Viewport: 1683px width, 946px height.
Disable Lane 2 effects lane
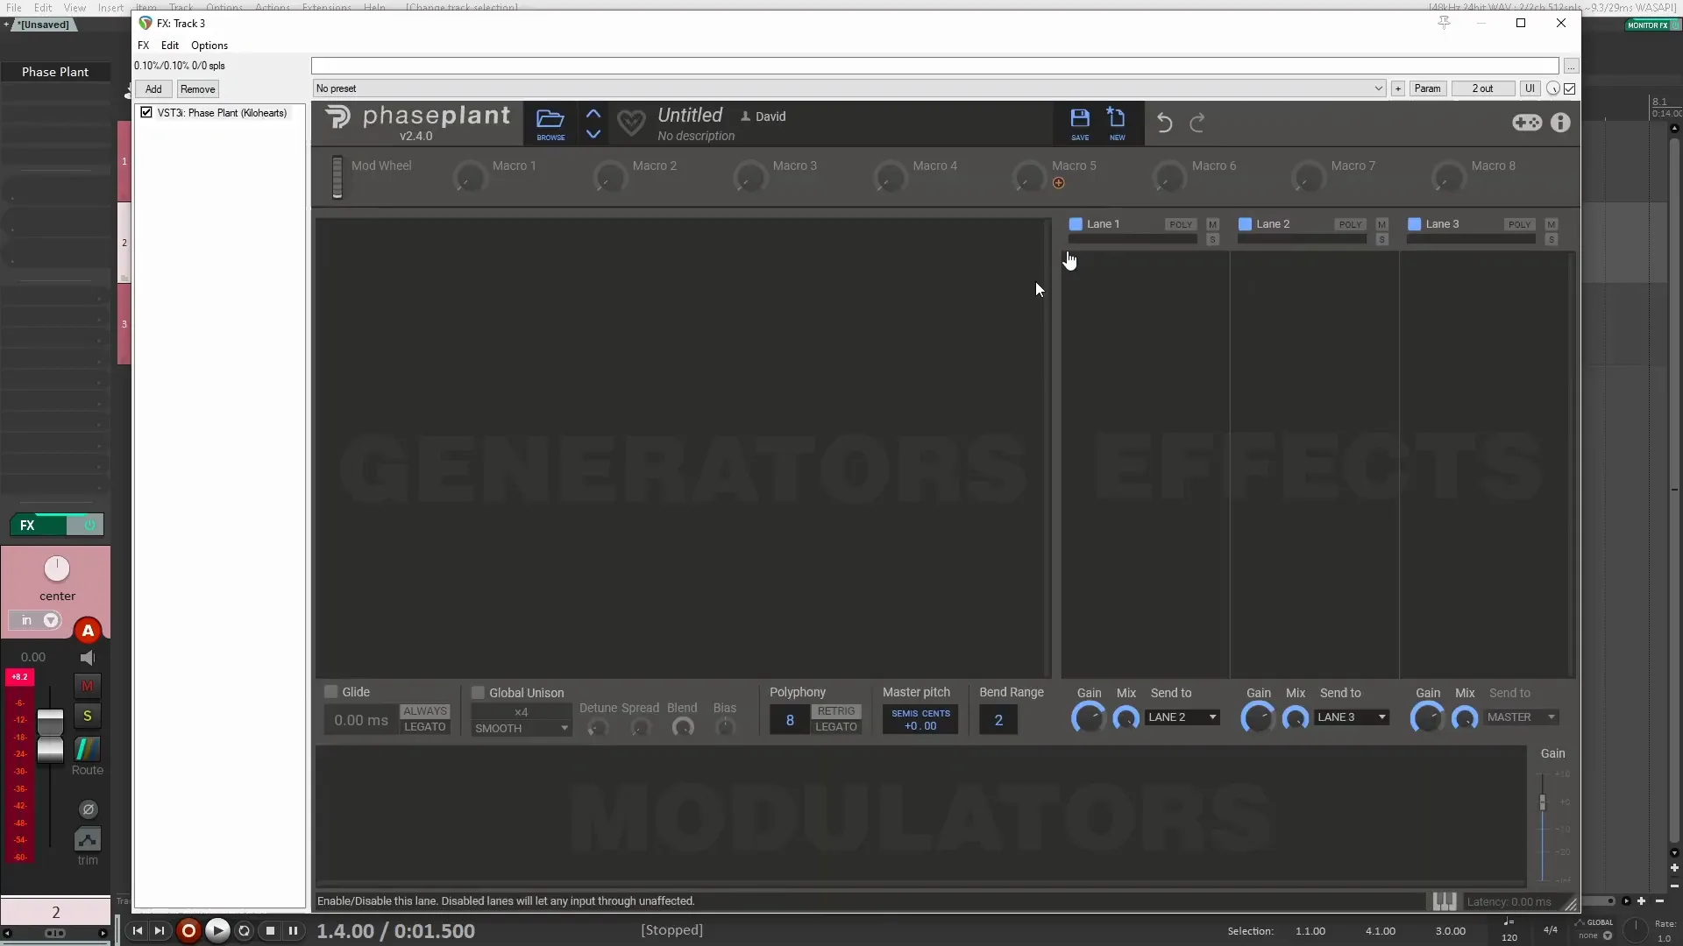1245,224
